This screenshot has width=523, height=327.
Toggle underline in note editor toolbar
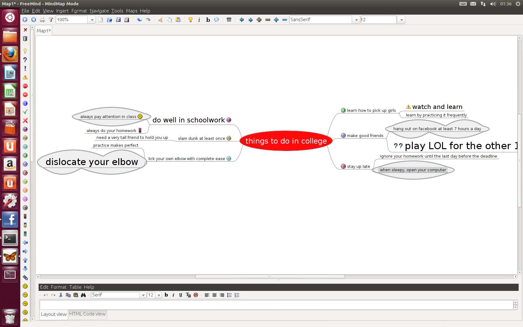point(181,295)
